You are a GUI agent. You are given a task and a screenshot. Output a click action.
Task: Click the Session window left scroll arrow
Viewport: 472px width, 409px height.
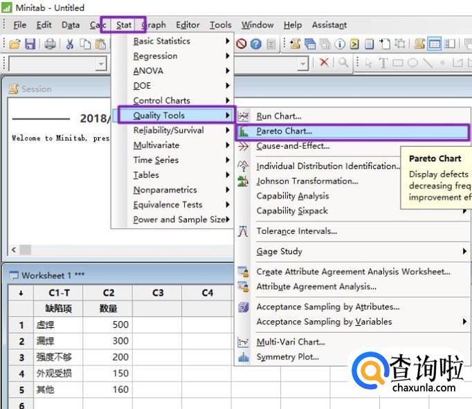coord(14,250)
